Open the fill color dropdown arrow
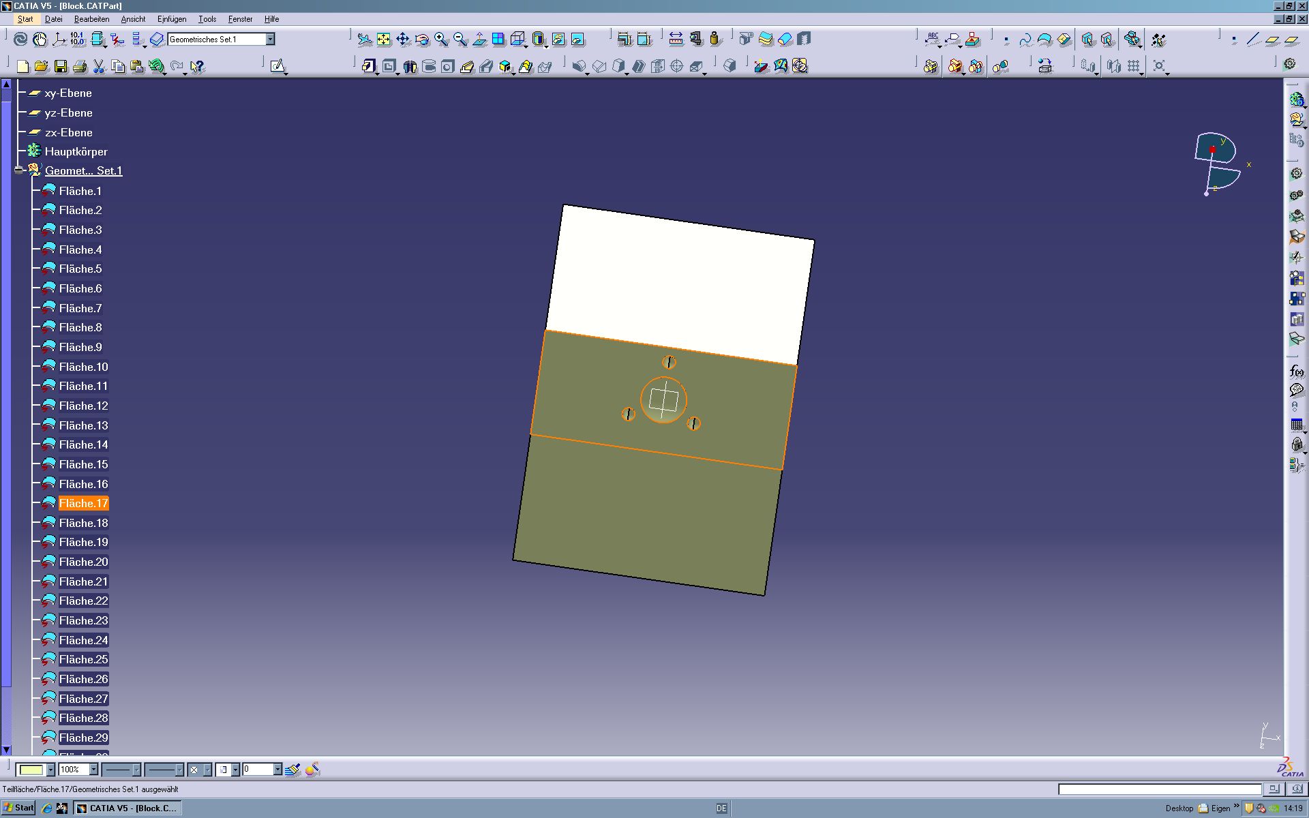Screen dimensions: 1309x818 click(x=50, y=770)
